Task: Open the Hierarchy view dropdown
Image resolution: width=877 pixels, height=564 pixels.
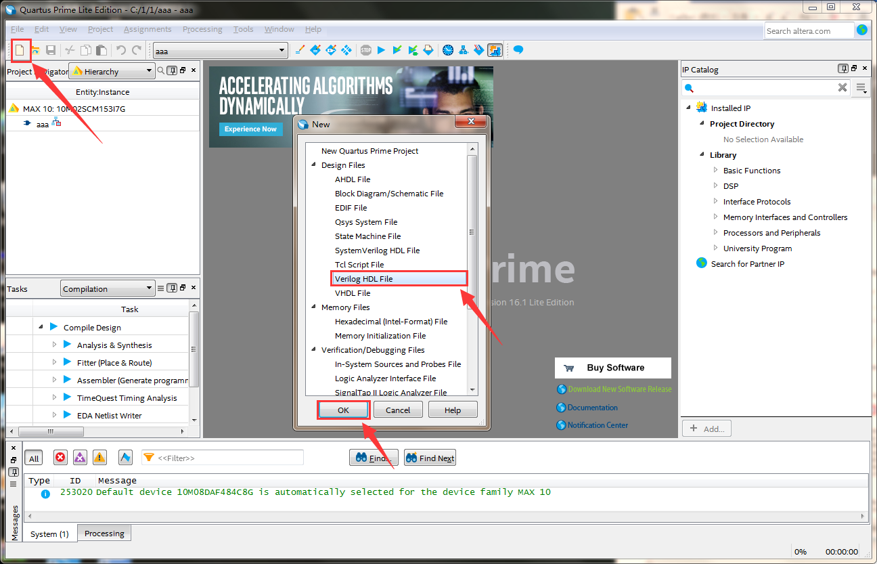Action: [112, 71]
